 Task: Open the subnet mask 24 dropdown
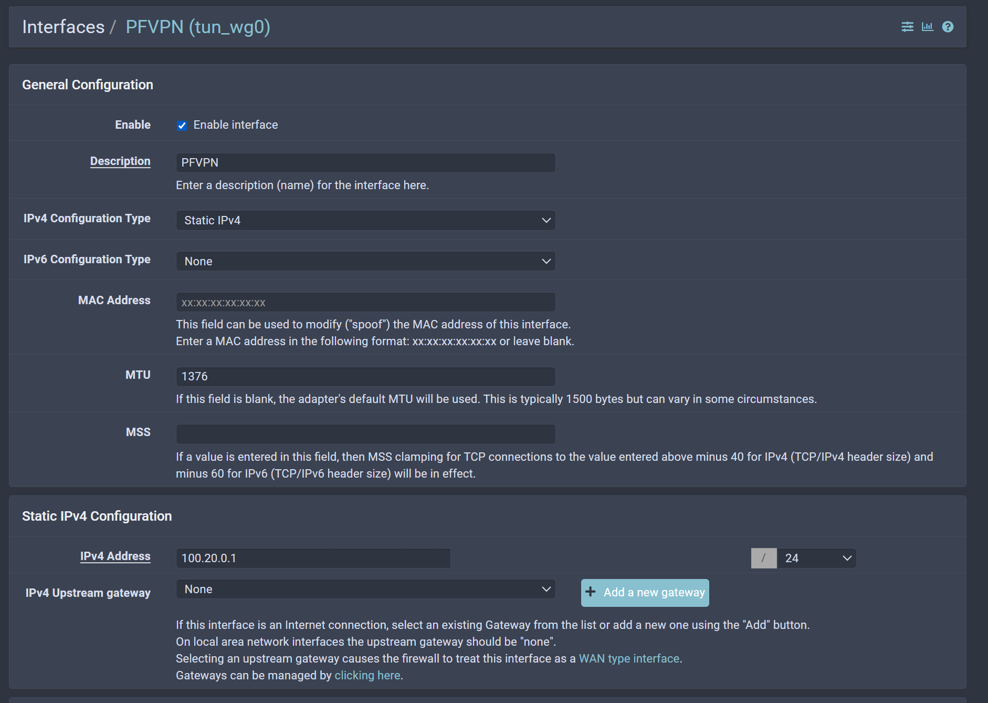pyautogui.click(x=817, y=559)
